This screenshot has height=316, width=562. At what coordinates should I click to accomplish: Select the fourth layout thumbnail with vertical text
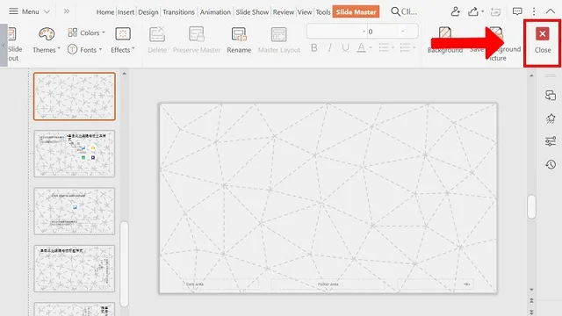pos(75,269)
